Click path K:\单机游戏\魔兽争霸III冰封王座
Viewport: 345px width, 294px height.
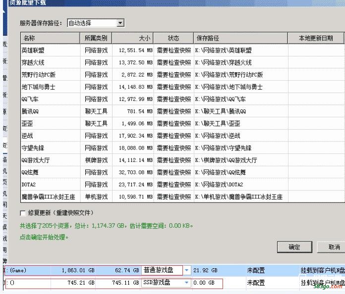[238, 196]
